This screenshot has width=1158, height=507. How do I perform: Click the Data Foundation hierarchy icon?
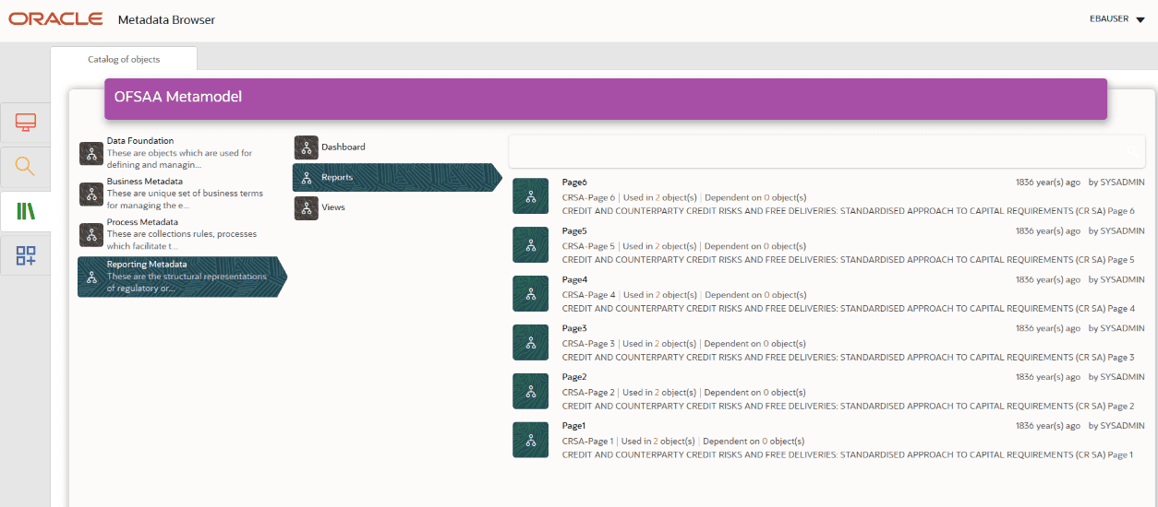pyautogui.click(x=91, y=153)
